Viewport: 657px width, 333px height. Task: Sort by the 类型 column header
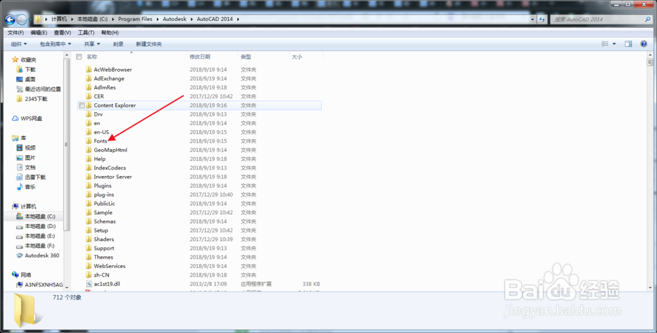coord(246,56)
